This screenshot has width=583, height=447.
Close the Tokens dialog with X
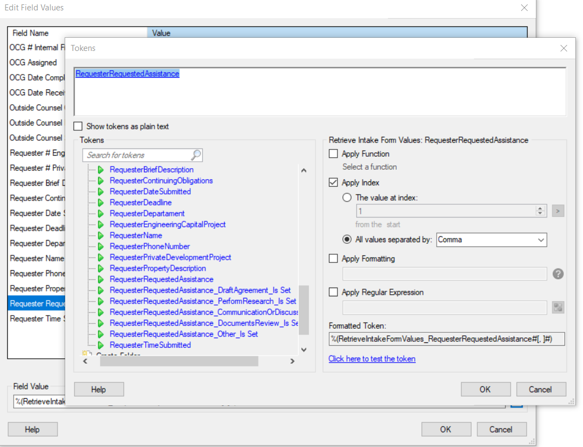click(x=564, y=48)
